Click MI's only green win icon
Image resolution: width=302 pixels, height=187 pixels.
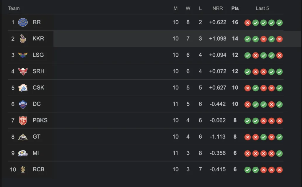[280, 153]
